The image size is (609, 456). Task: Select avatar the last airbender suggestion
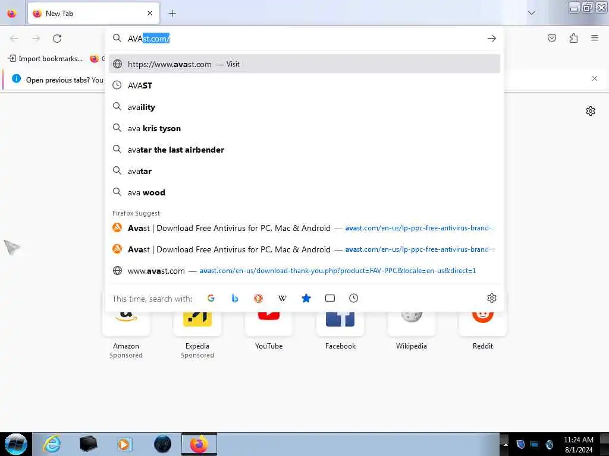(x=304, y=149)
